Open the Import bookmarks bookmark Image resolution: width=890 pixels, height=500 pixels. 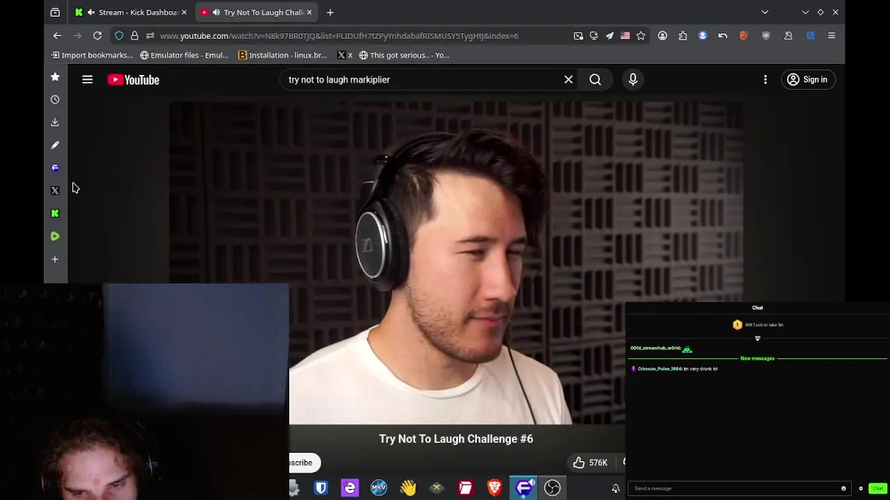92,56
